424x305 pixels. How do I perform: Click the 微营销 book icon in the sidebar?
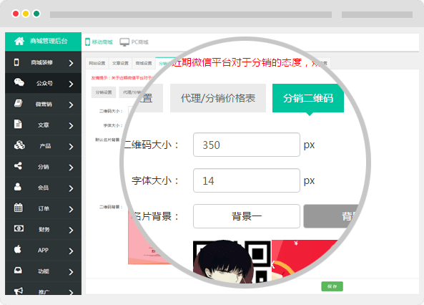click(x=18, y=104)
